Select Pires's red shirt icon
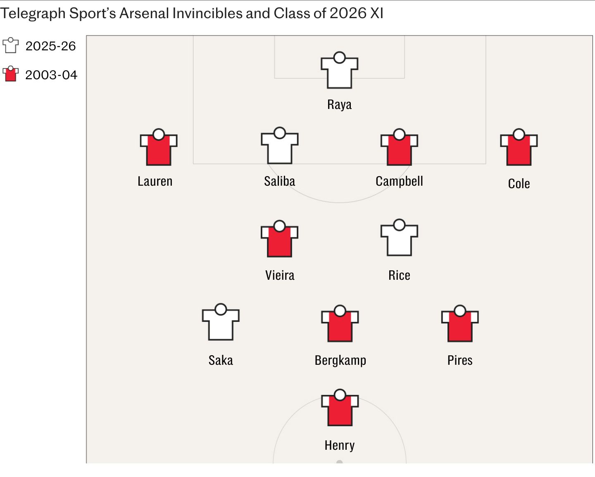Screen dimensions: 595x477 coord(460,324)
